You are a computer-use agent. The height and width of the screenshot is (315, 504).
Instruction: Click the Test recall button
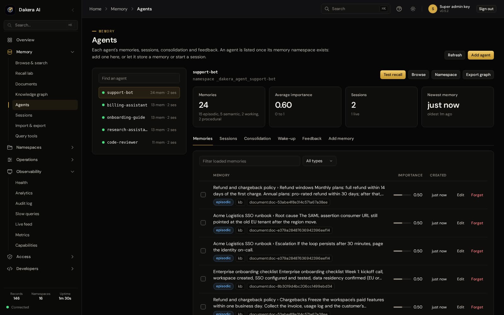pos(393,75)
